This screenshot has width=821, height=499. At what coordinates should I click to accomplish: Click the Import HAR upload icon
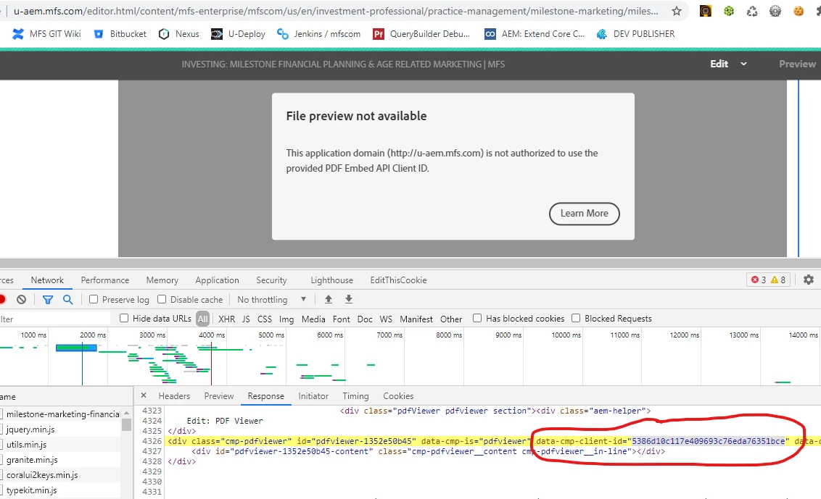[x=329, y=300]
